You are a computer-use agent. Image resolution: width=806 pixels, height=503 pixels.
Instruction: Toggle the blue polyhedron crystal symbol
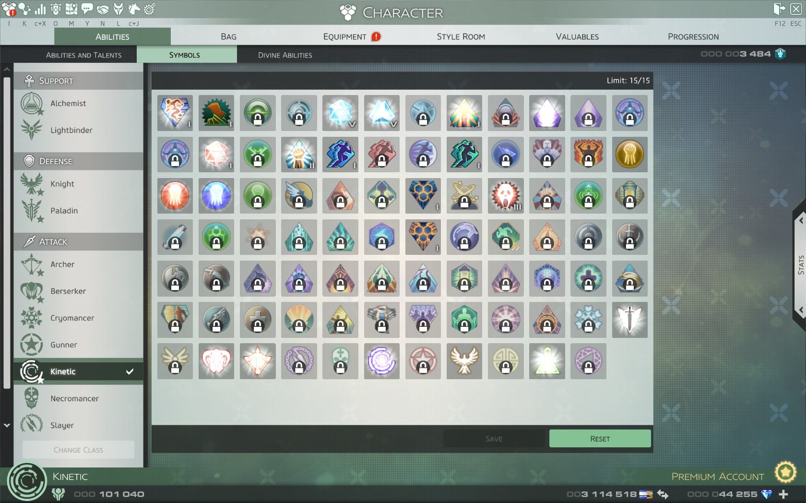tap(340, 113)
